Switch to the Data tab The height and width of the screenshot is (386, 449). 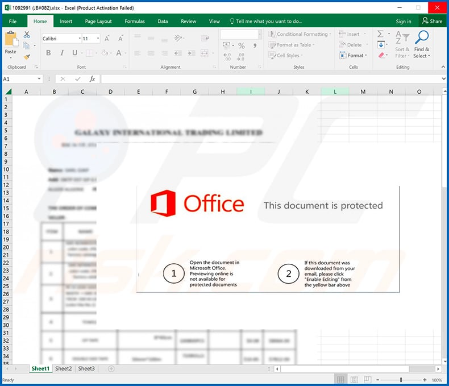tap(163, 21)
